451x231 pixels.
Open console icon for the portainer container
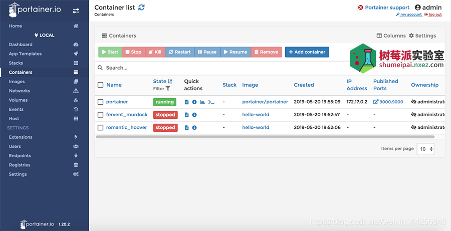pyautogui.click(x=211, y=102)
